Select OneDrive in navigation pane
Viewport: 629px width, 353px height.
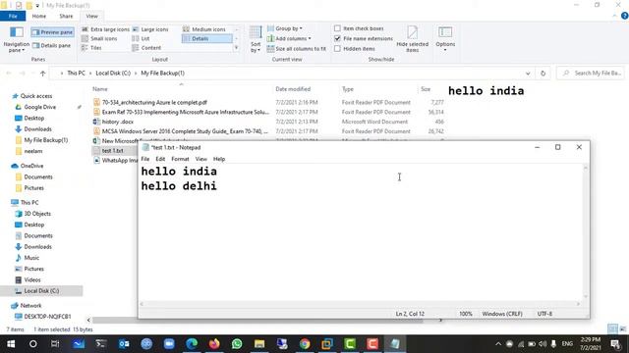pos(31,166)
